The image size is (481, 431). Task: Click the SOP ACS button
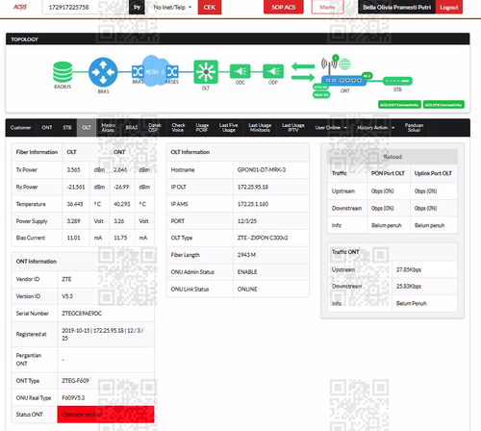point(284,7)
